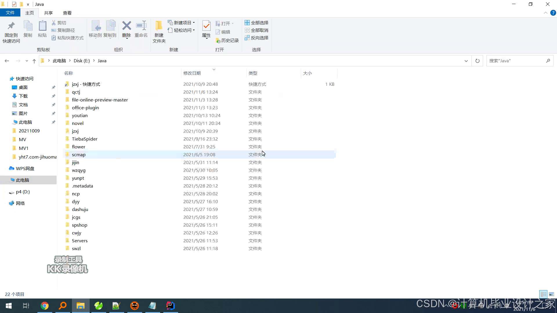Viewport: 557px width, 313px height.
Task: Open the View (查看) ribbon tab
Action: [67, 13]
